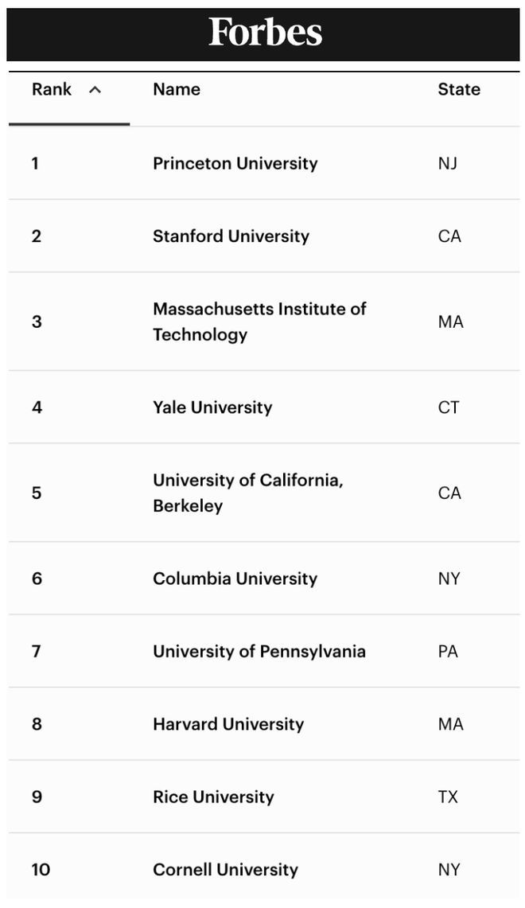Click rank number 10 in the table
Viewport: 525px width, 908px height.
(41, 869)
